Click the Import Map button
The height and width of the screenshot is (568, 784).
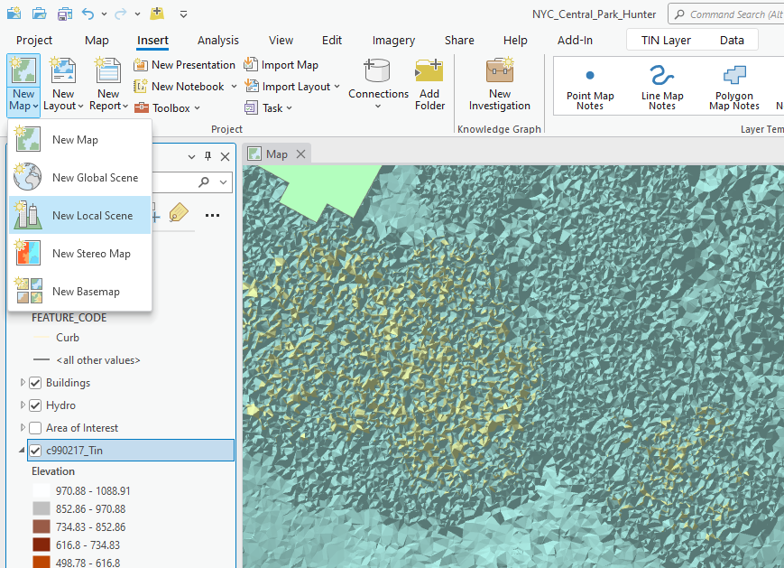(x=281, y=65)
